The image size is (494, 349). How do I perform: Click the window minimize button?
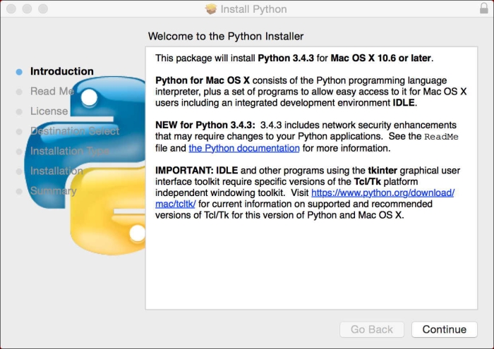tap(27, 8)
